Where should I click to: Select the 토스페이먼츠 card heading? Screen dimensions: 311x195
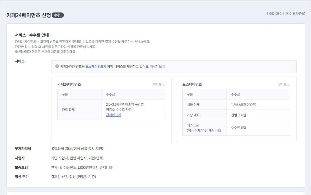coord(192,84)
